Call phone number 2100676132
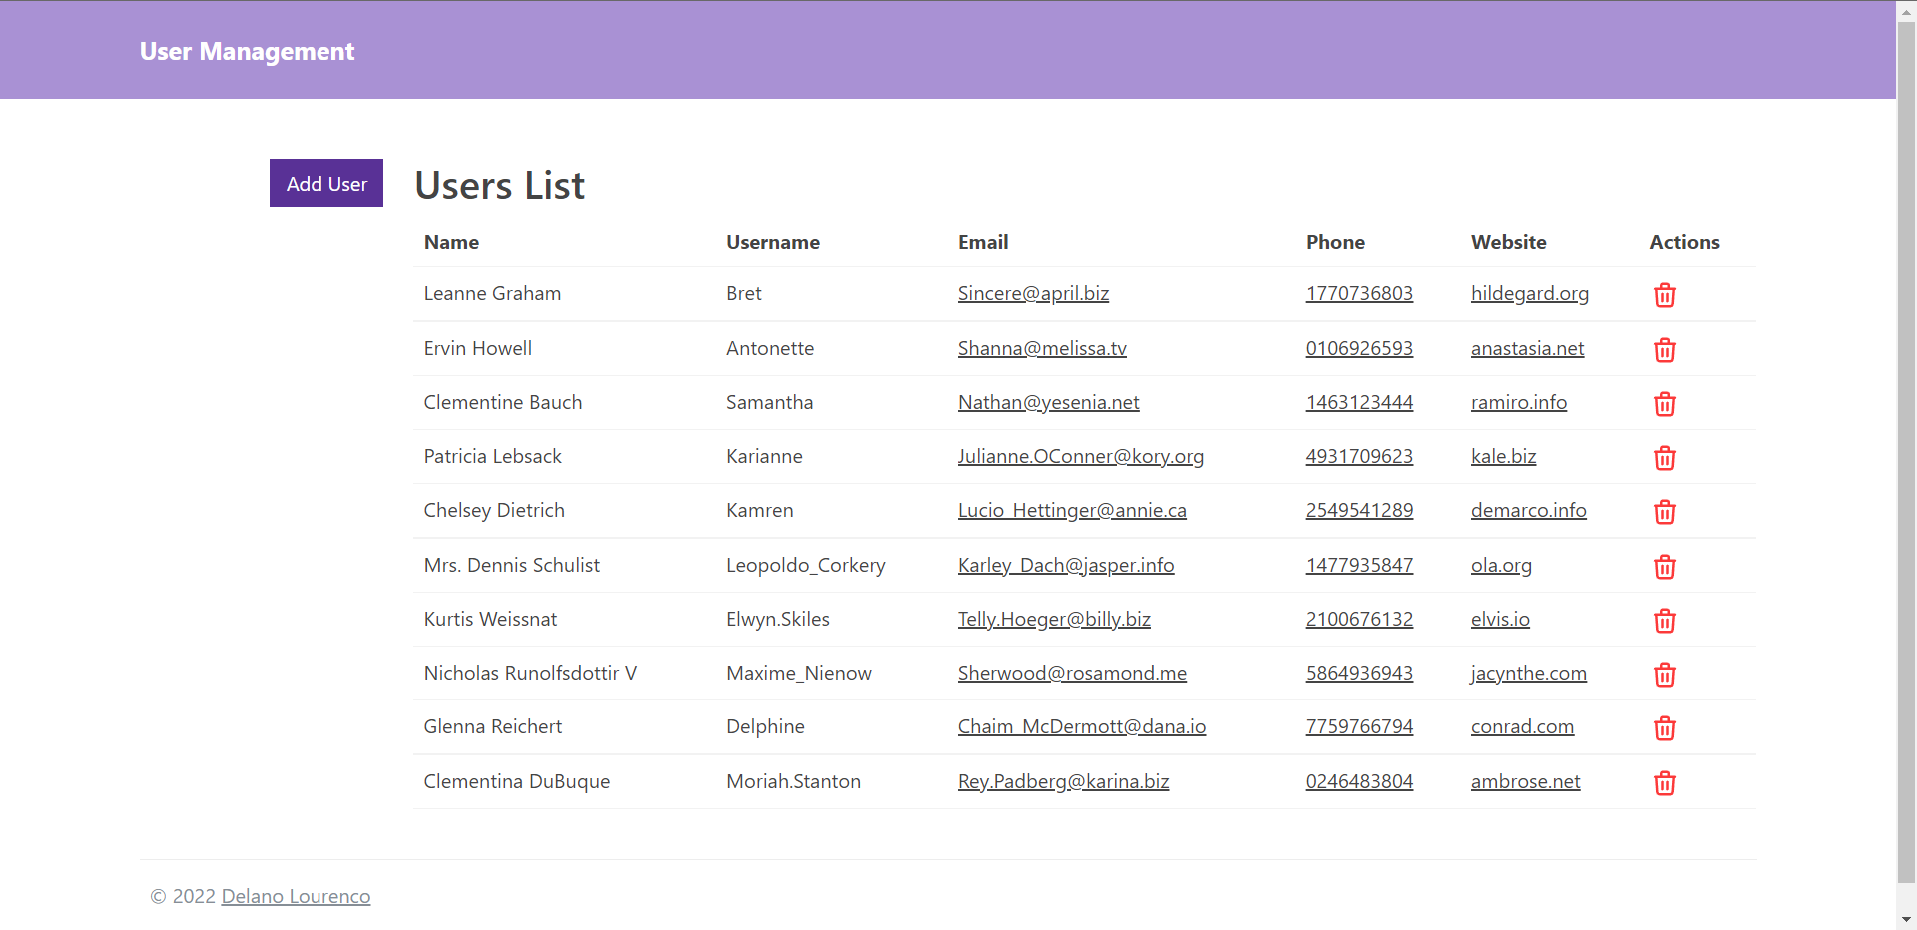 pyautogui.click(x=1359, y=619)
